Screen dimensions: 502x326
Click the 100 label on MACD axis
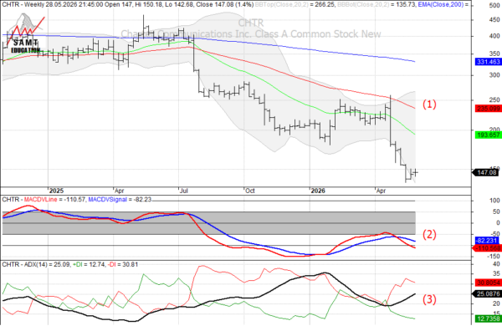(x=494, y=201)
